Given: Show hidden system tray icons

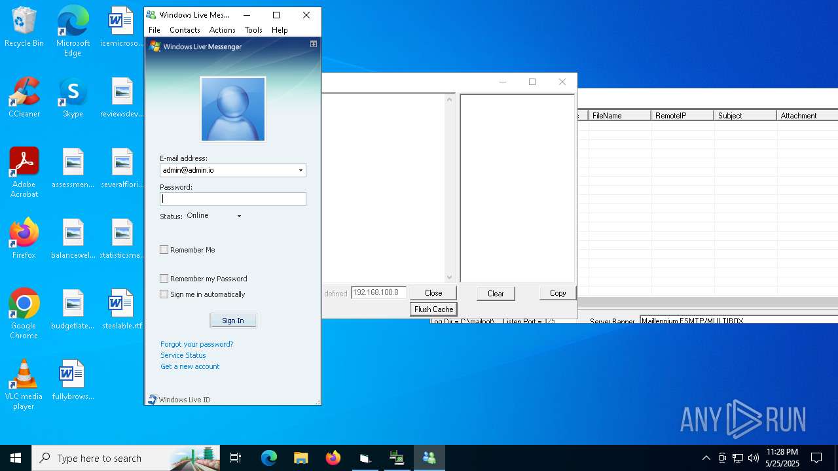Looking at the screenshot, I should 706,458.
